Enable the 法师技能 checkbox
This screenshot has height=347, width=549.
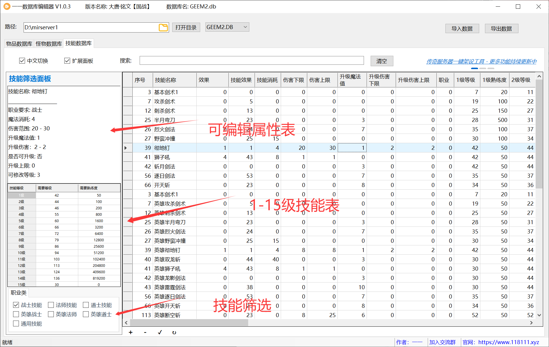[x=51, y=305]
